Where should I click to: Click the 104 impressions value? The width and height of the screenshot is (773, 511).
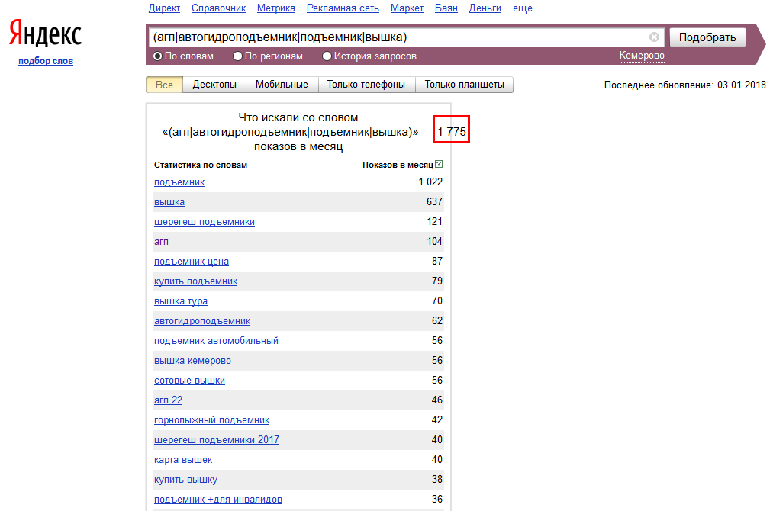(x=434, y=242)
